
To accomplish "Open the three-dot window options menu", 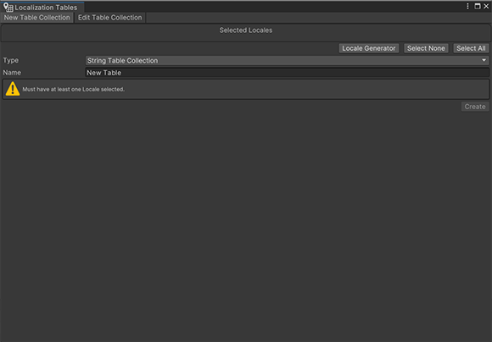I will 467,6.
